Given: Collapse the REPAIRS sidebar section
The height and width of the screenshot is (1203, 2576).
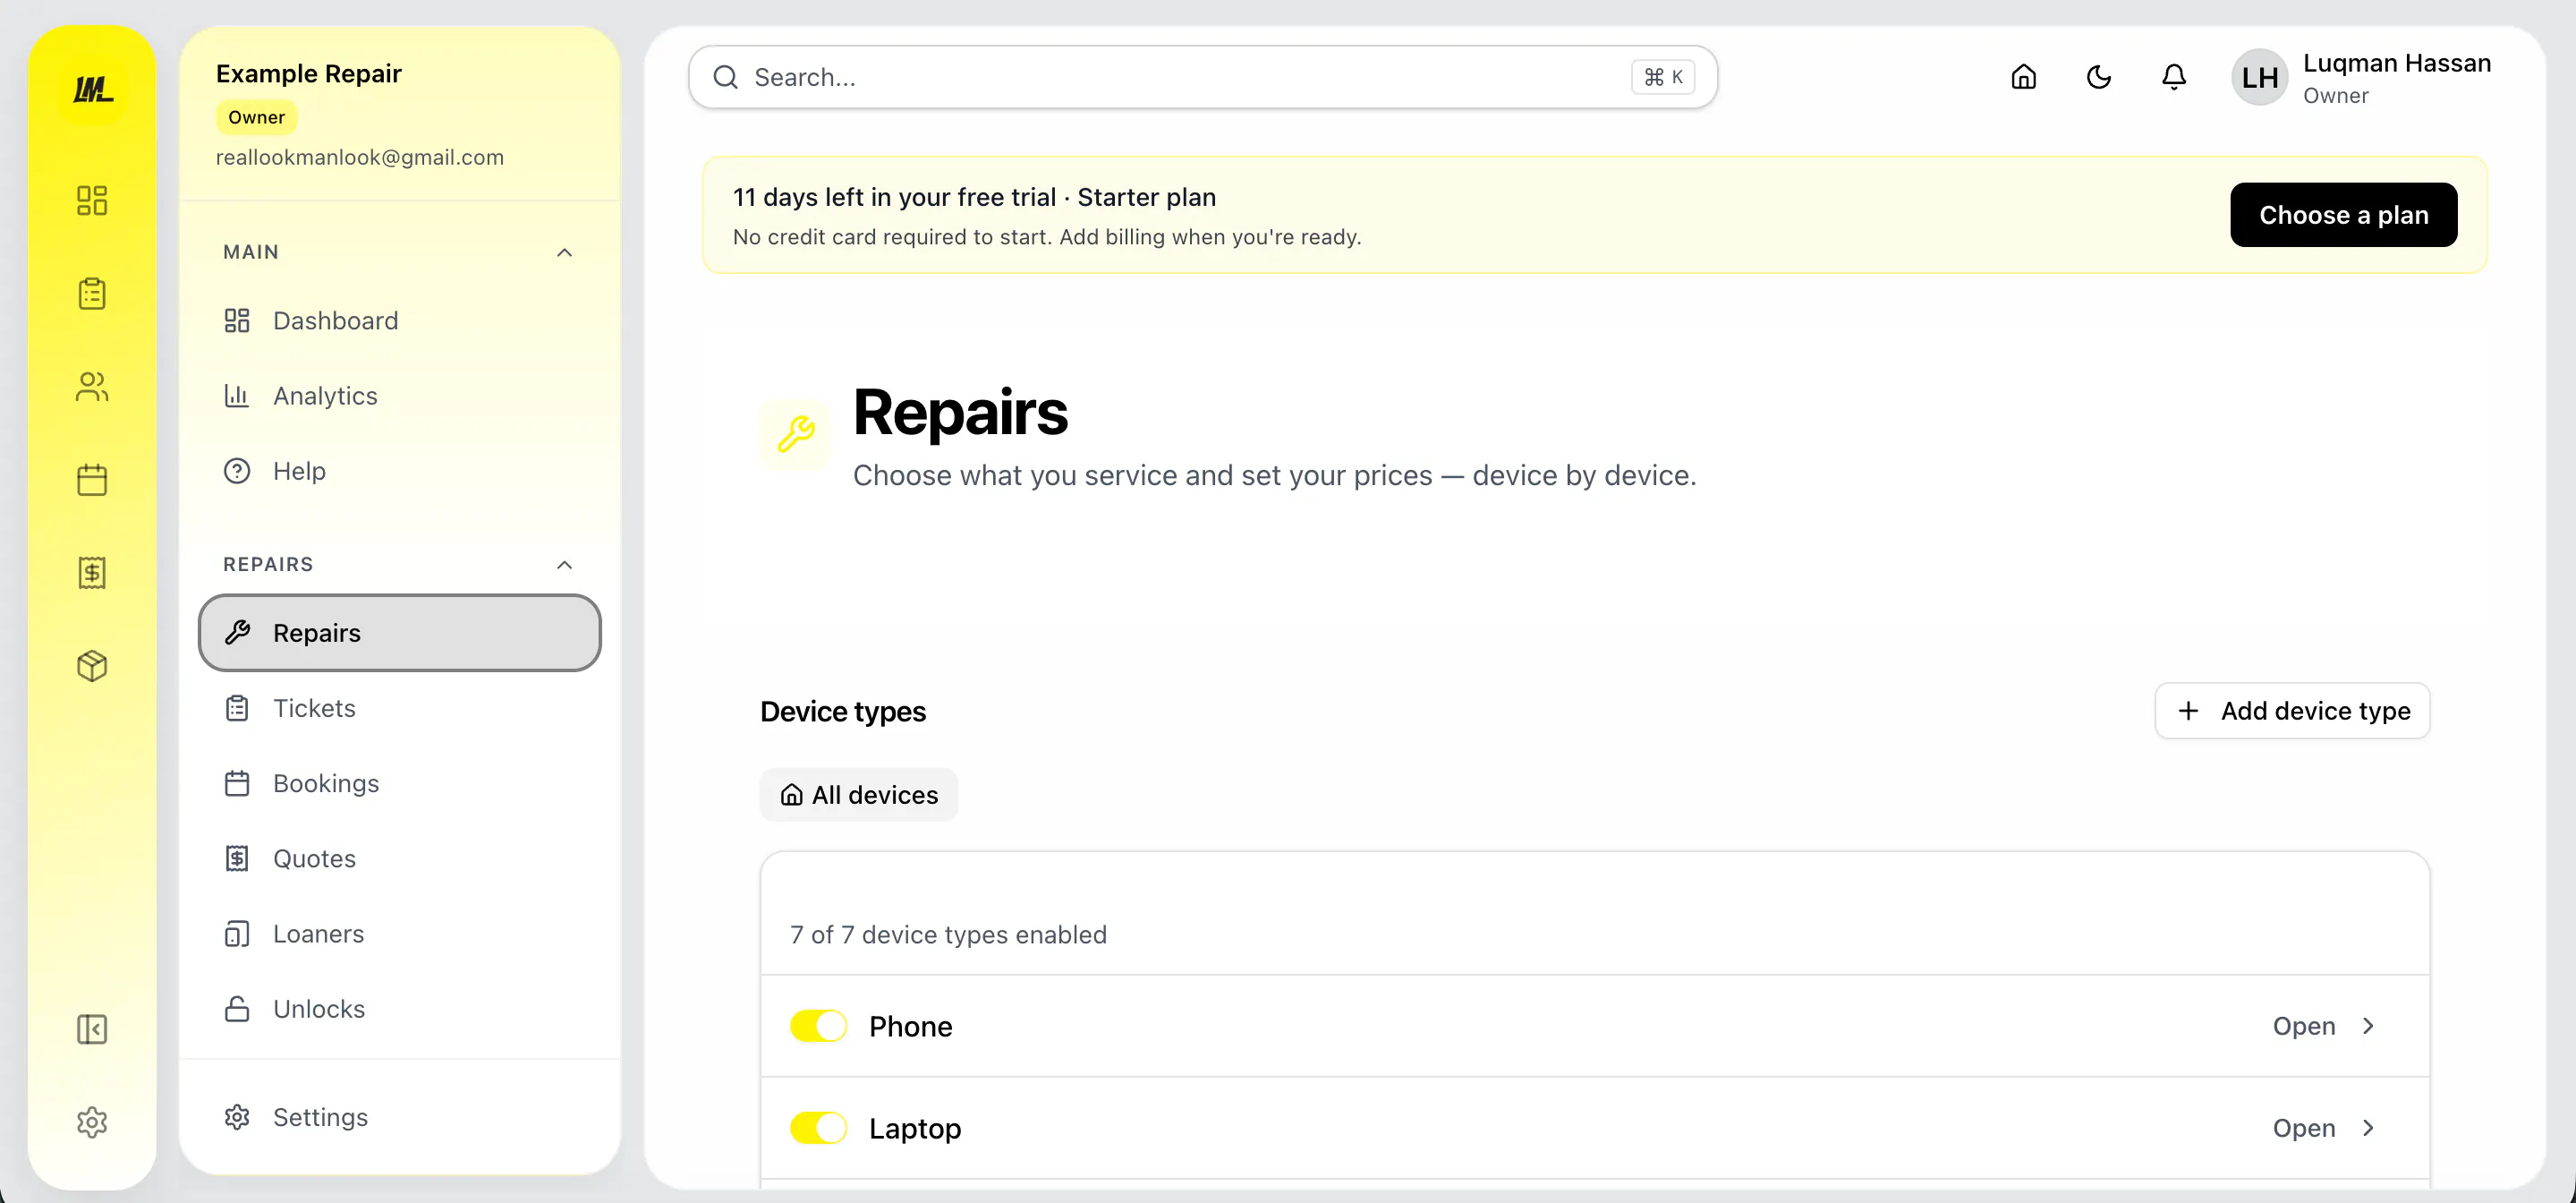Looking at the screenshot, I should [x=564, y=565].
